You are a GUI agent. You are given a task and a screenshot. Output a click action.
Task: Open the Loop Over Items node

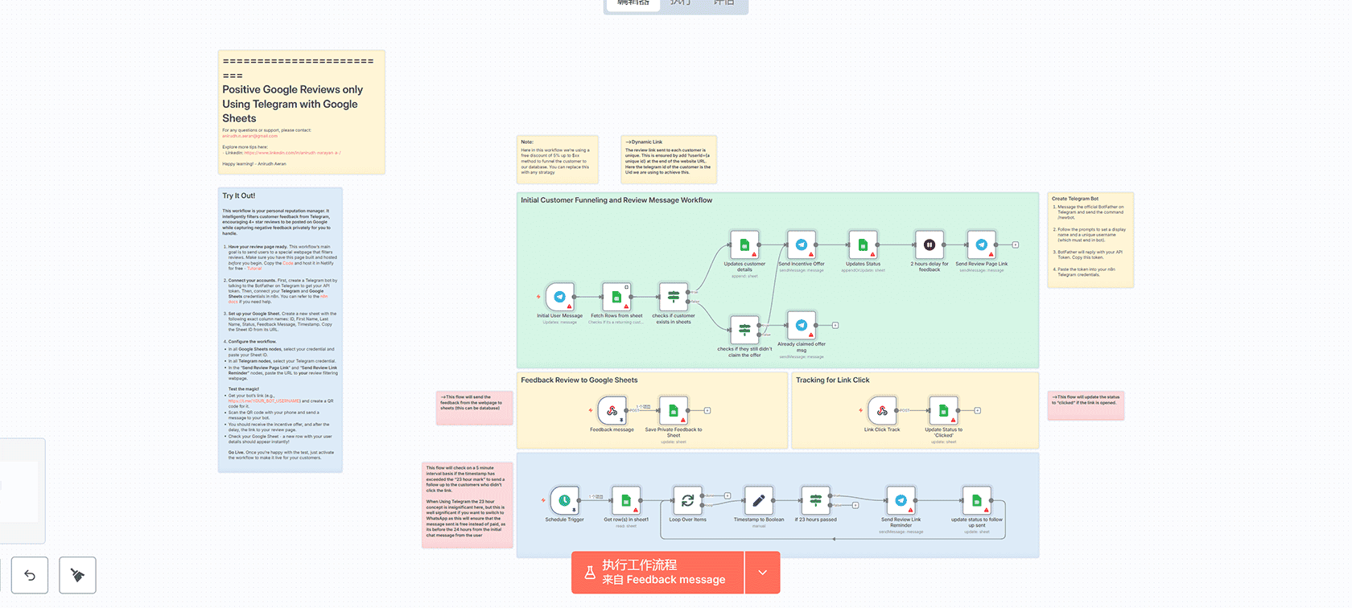[687, 500]
